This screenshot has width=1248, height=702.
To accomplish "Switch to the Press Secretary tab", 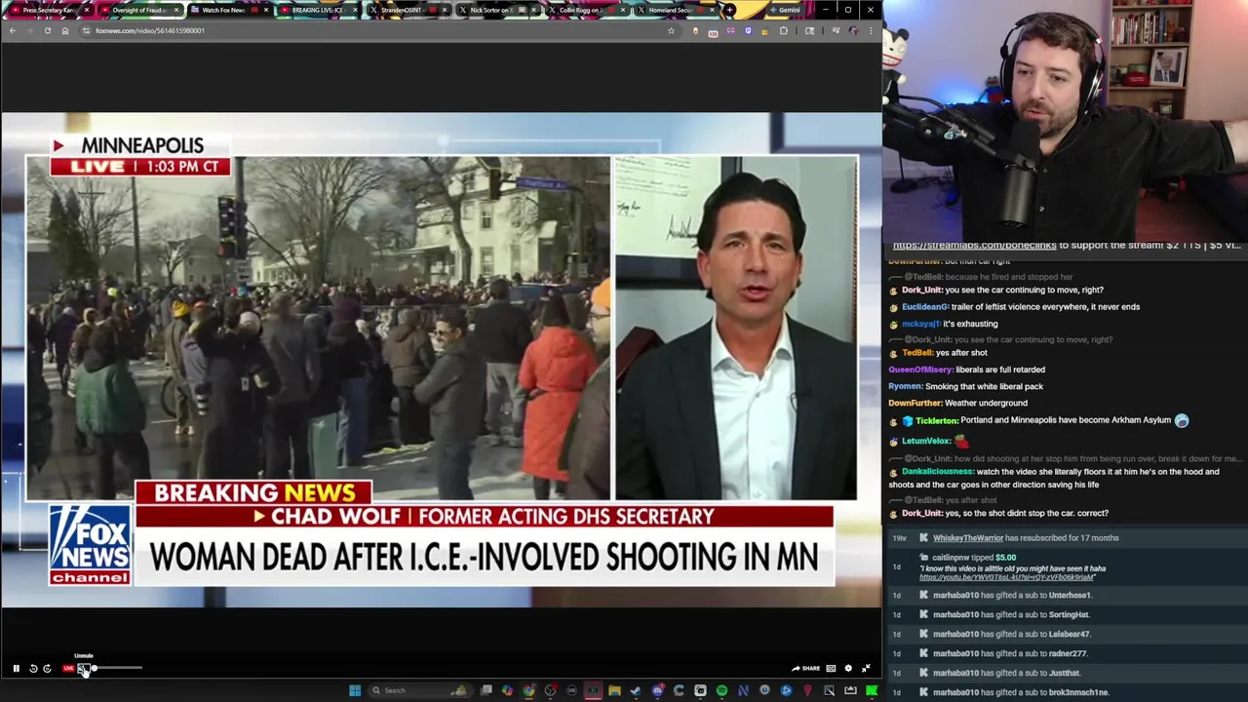I will (49, 10).
